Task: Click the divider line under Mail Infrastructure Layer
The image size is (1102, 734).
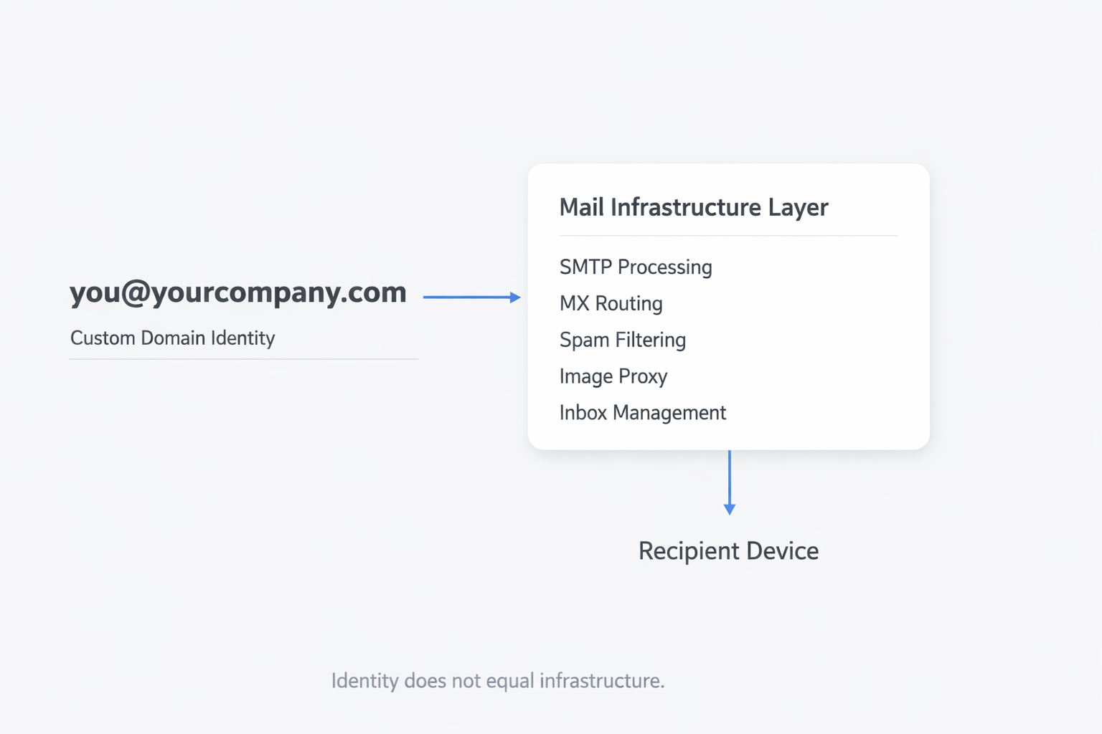Action: tap(728, 234)
